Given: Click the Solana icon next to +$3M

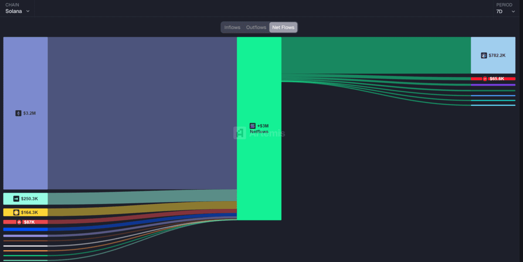Looking at the screenshot, I should tap(253, 126).
